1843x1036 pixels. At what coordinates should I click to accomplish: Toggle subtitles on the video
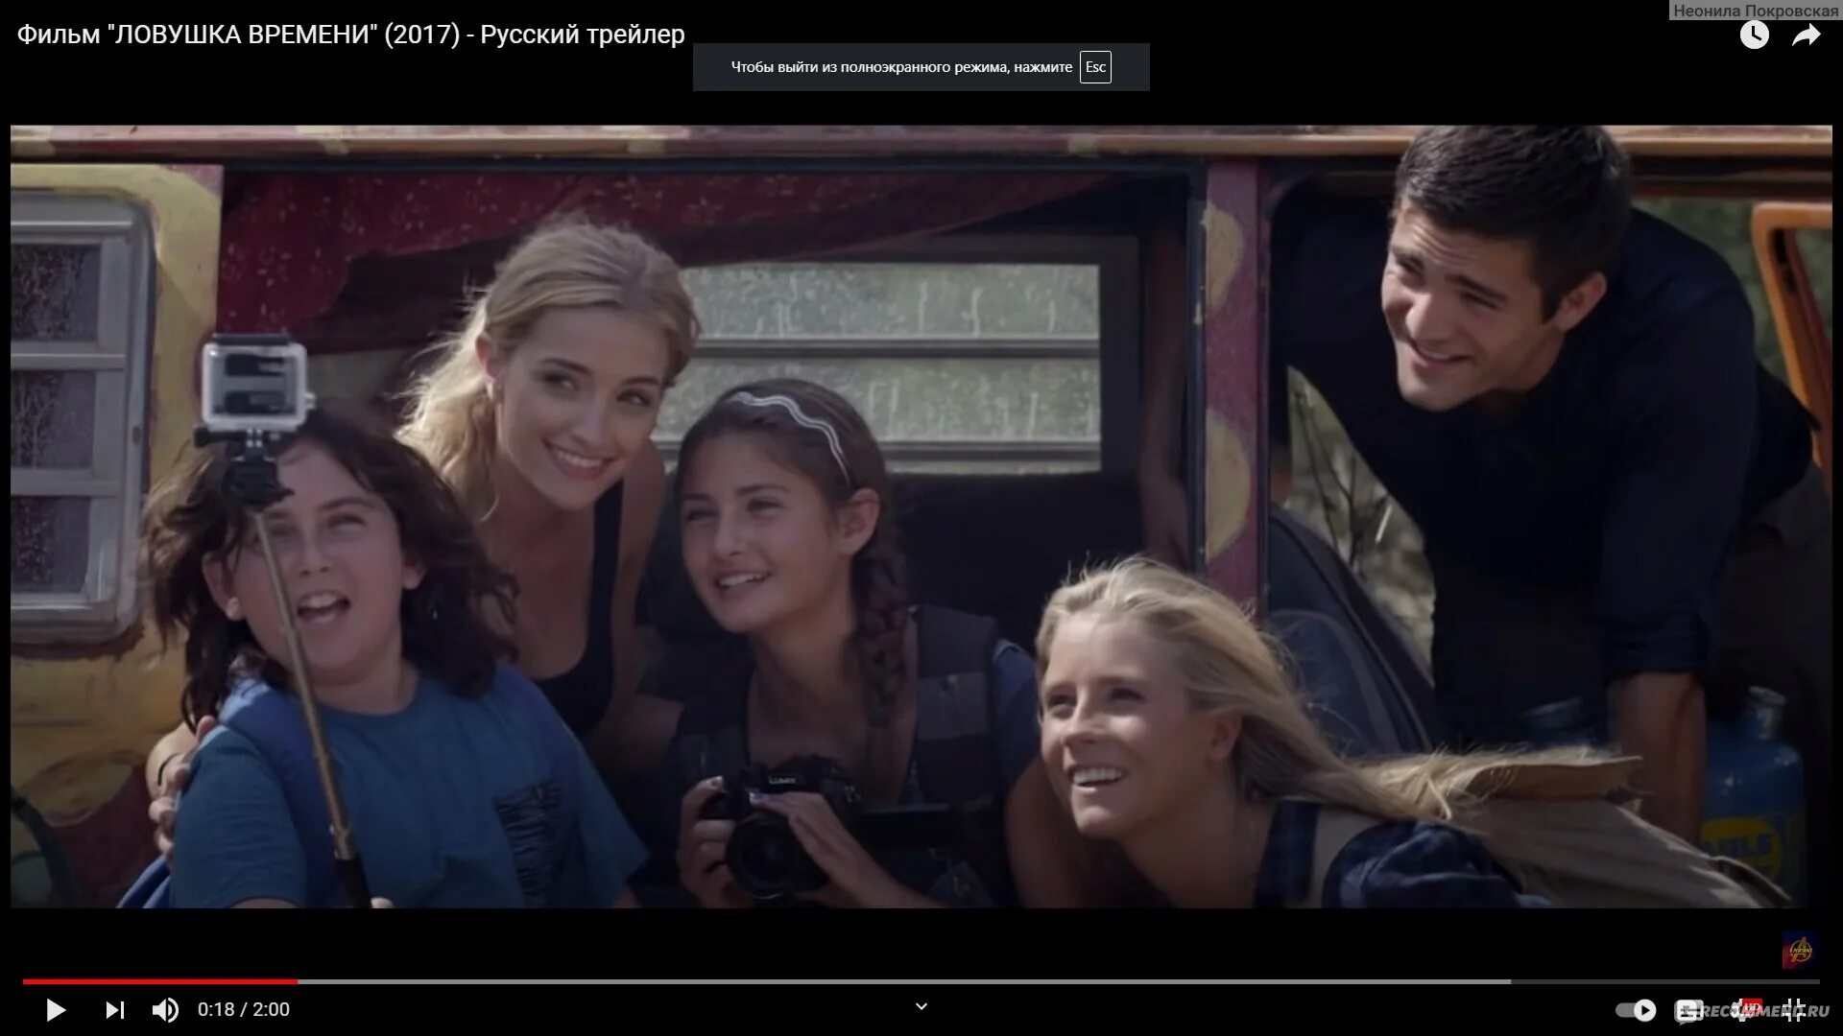[1688, 1010]
